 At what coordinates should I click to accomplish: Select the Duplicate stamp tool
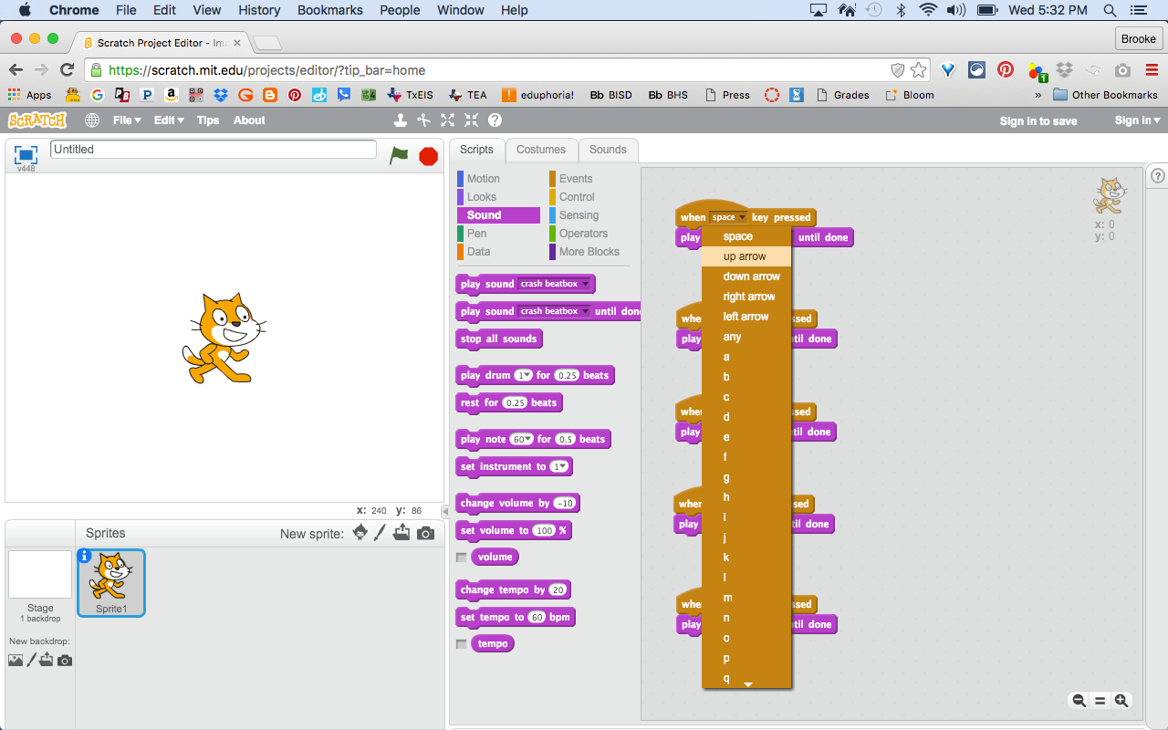coord(400,120)
